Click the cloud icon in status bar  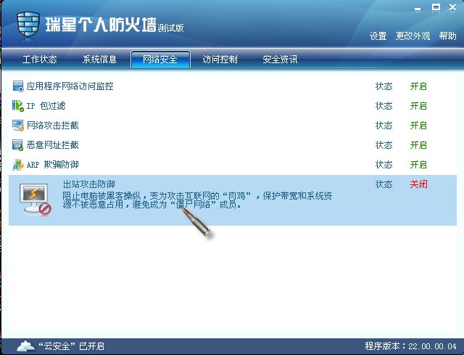point(26,346)
